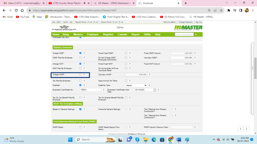Open Microsoft Word from the taskbar
Screen dimensions: 257x144
[x=179, y=139]
